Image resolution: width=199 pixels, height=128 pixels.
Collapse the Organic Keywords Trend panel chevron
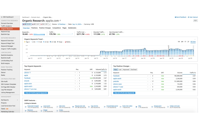click(195, 39)
